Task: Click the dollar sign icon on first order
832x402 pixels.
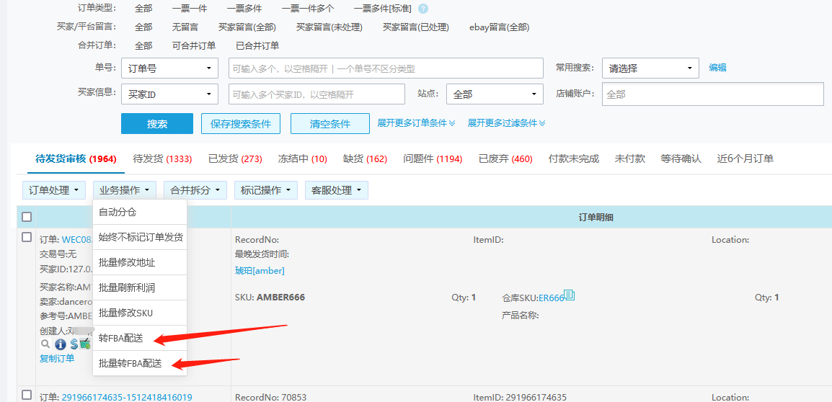Action: (x=74, y=344)
